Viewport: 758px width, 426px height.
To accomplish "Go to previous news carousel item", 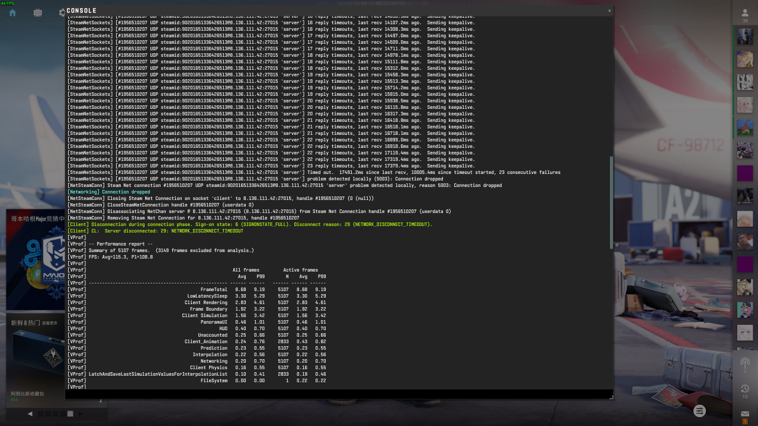I will point(30,414).
